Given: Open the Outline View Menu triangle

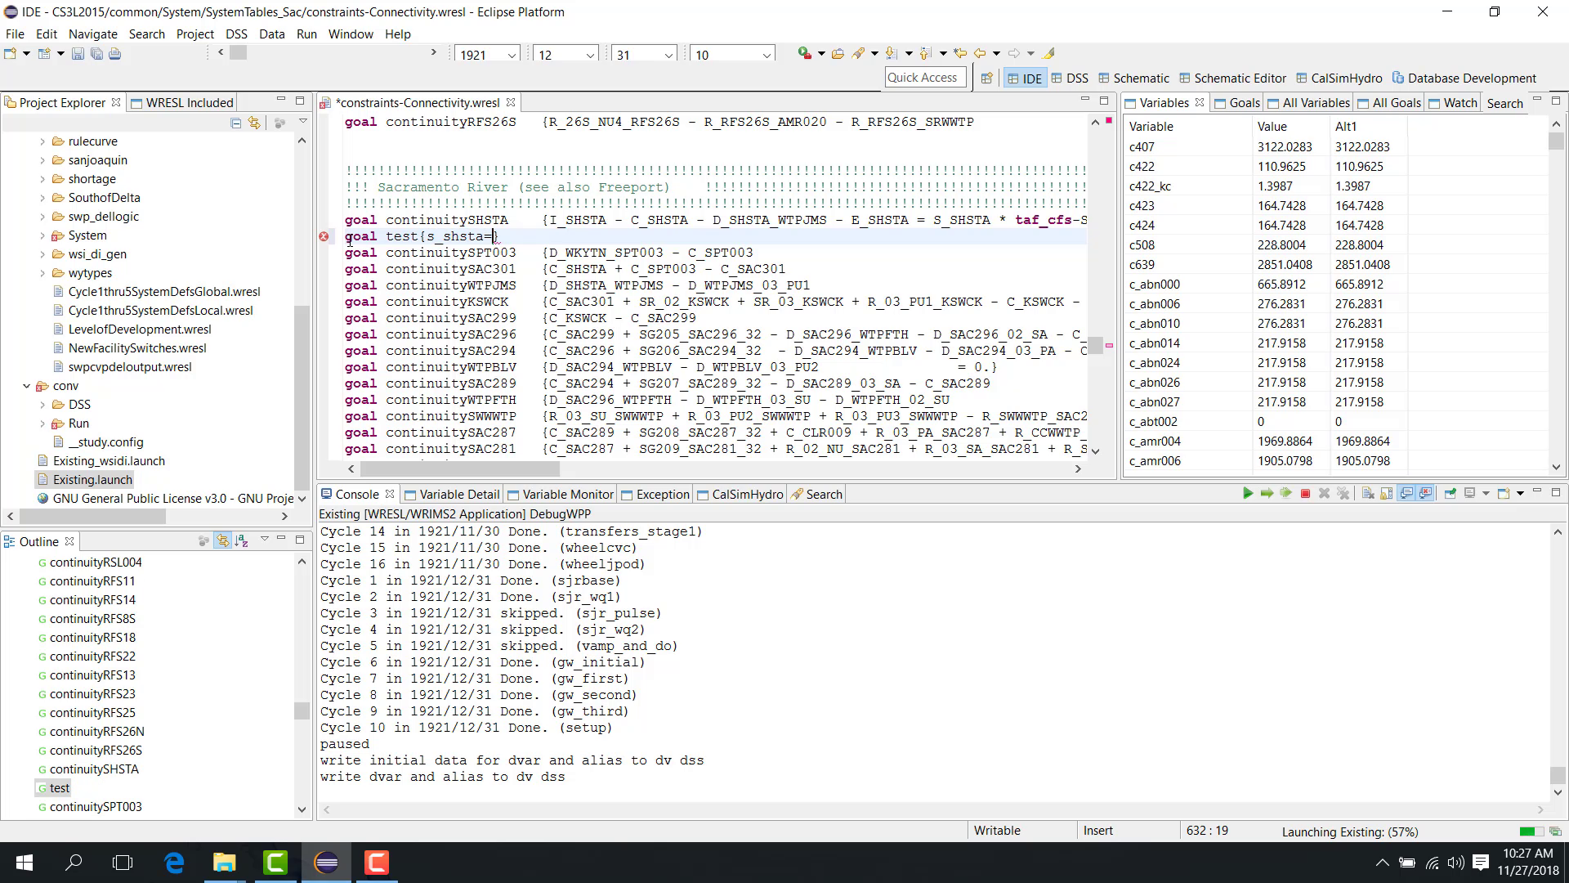Looking at the screenshot, I should 265,539.
